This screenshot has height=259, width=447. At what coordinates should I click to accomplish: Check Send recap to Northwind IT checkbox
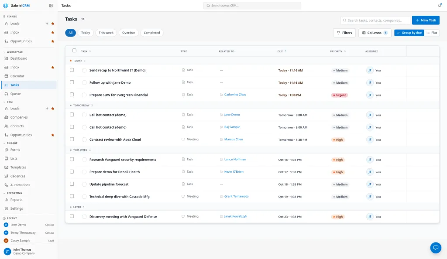coord(72,70)
